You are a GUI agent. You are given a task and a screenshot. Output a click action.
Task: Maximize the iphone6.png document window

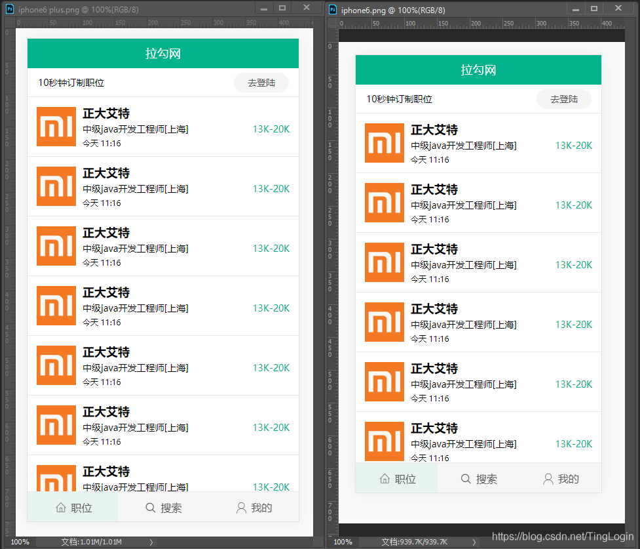(594, 9)
